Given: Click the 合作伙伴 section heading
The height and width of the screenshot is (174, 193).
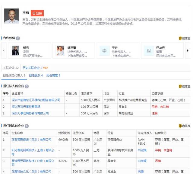Looking at the screenshot, I should pos(9,38).
